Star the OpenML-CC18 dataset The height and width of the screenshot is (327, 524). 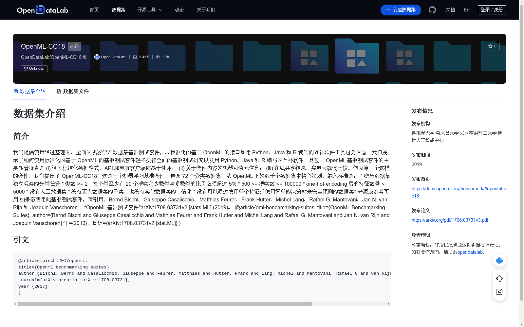(492, 46)
